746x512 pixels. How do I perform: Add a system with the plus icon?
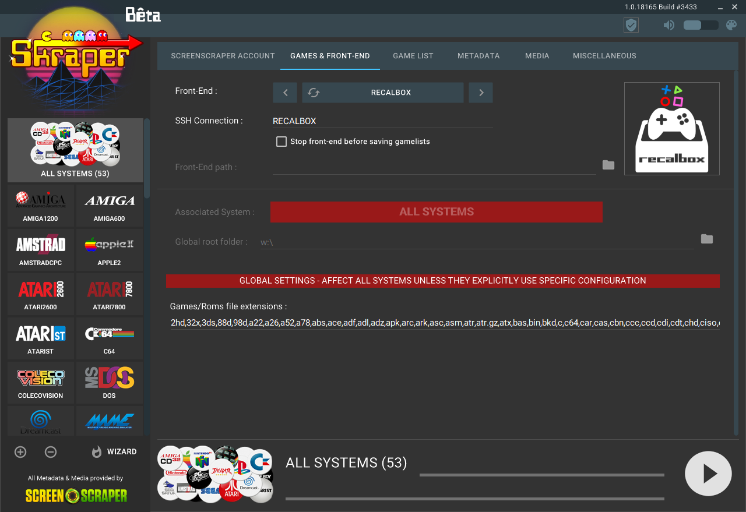click(x=20, y=452)
